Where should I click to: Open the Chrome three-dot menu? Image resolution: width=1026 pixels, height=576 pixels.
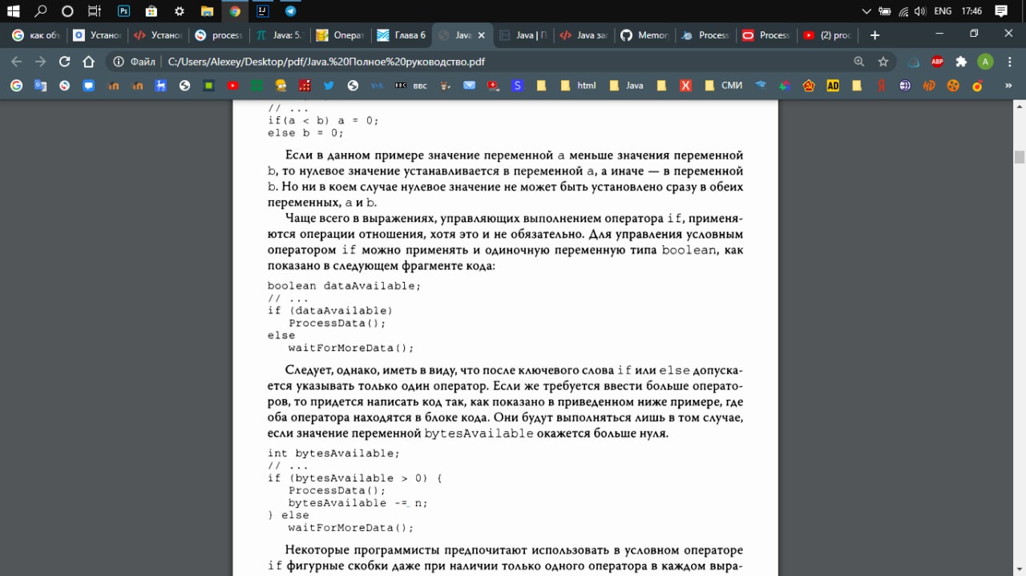tap(1010, 62)
